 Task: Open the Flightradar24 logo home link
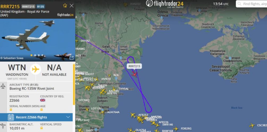coord(164,4)
